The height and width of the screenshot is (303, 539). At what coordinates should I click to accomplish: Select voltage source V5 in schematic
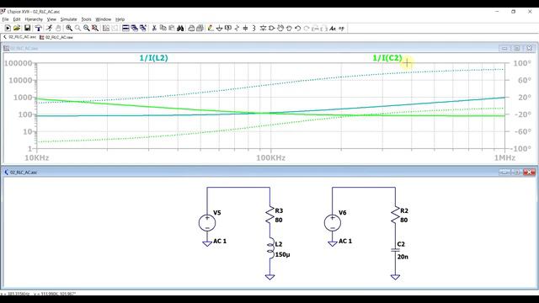click(x=207, y=222)
